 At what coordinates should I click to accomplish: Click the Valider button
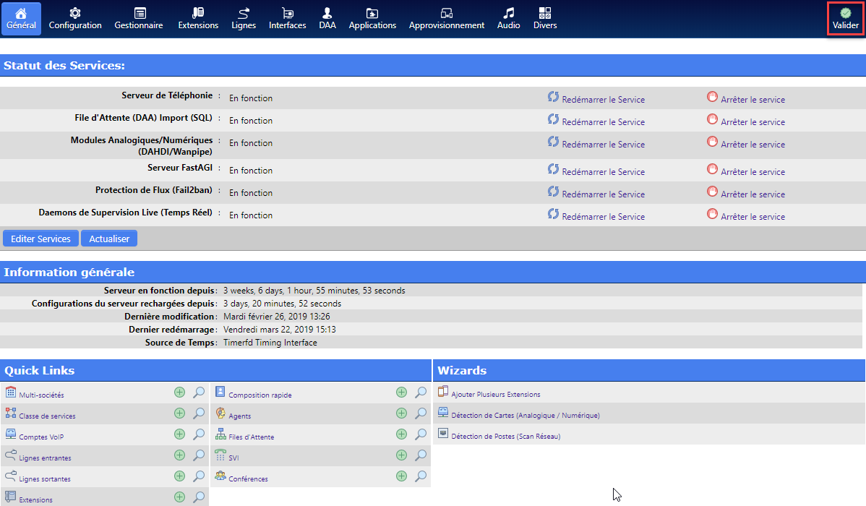846,19
